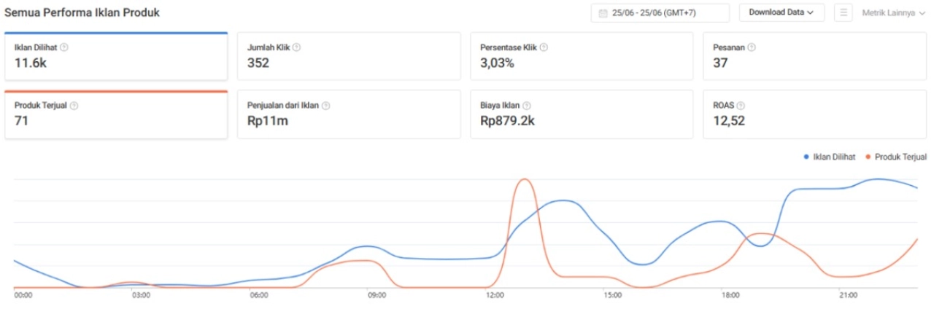This screenshot has height=333, width=934.
Task: Click help icon next to Persentase Klik
Action: (544, 47)
